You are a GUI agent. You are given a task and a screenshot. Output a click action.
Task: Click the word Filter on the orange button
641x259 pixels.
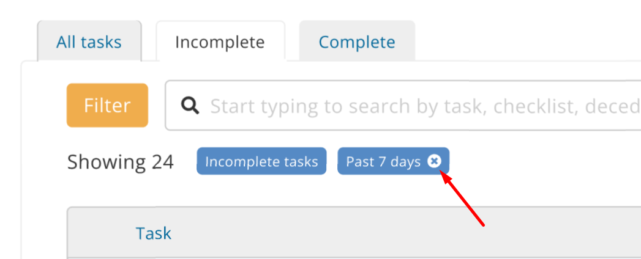pyautogui.click(x=108, y=106)
